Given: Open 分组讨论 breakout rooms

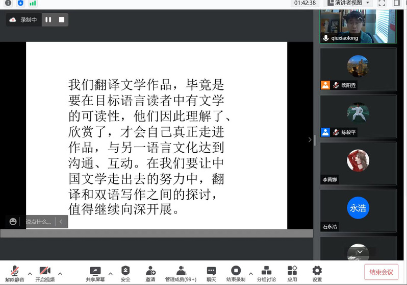Looking at the screenshot, I should (266, 274).
